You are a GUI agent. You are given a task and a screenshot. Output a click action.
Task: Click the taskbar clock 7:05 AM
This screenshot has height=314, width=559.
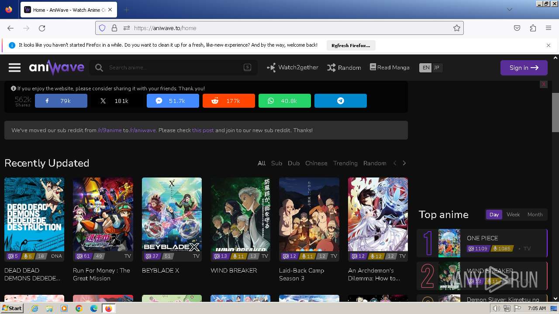(537, 308)
